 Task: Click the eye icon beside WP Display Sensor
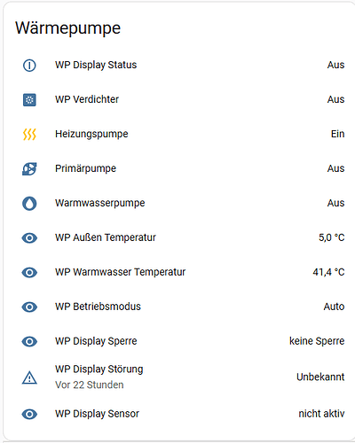tap(29, 414)
